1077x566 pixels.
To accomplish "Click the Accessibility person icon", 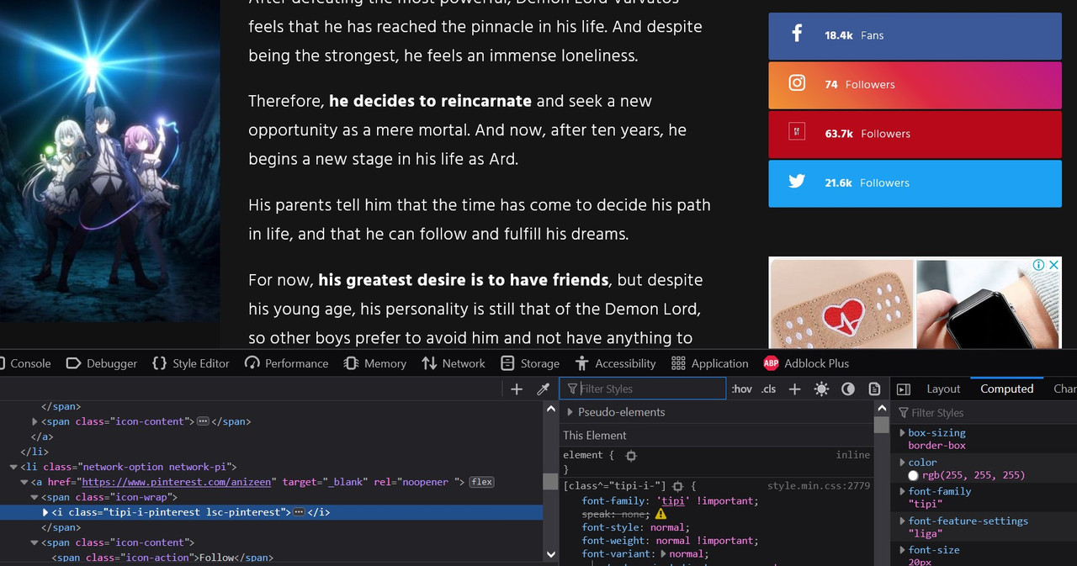I will (x=581, y=363).
